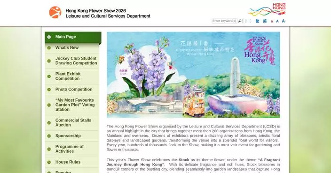Image resolution: width=331 pixels, height=173 pixels.
Task: Open the House Rules page
Action: [72, 162]
